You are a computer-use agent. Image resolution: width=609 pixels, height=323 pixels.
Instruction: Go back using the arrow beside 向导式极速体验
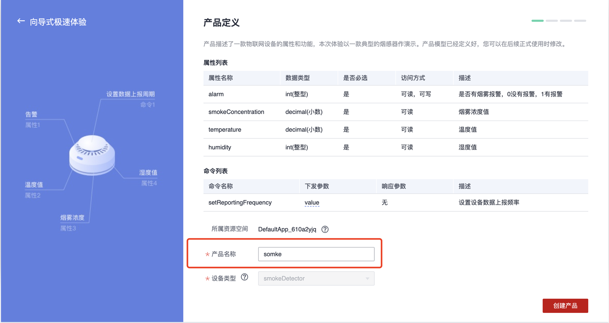coord(21,21)
